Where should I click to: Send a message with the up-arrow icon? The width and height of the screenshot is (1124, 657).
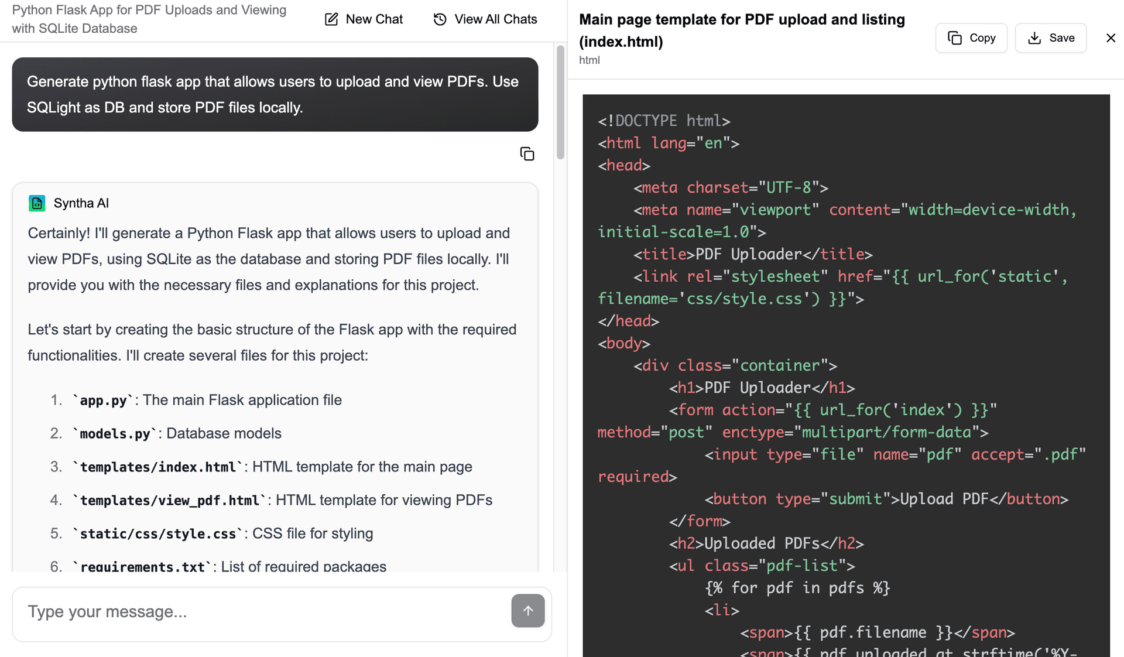click(527, 611)
